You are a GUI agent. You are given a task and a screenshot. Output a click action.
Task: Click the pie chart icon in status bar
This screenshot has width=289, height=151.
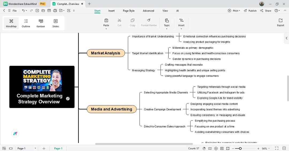(204, 148)
